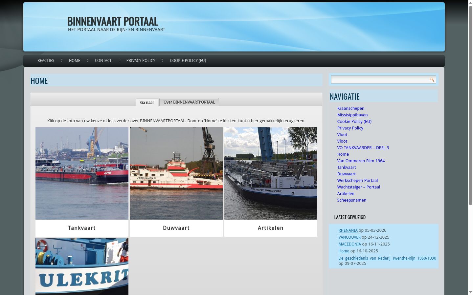This screenshot has width=473, height=295.
Task: Select the 'Ga naar' tab
Action: click(x=147, y=102)
